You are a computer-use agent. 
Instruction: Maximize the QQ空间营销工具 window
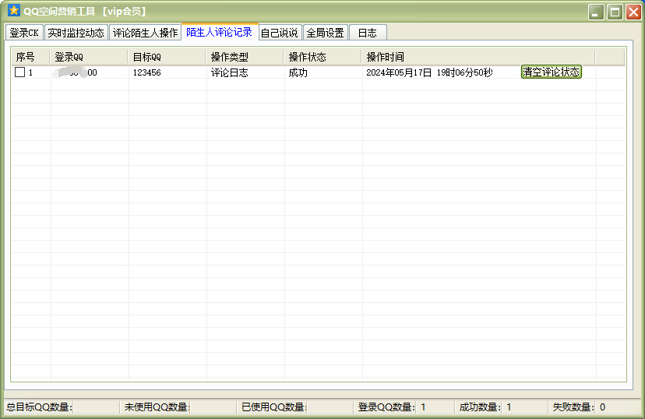[615, 12]
